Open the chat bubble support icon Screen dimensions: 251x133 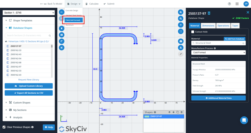[x=244, y=120]
